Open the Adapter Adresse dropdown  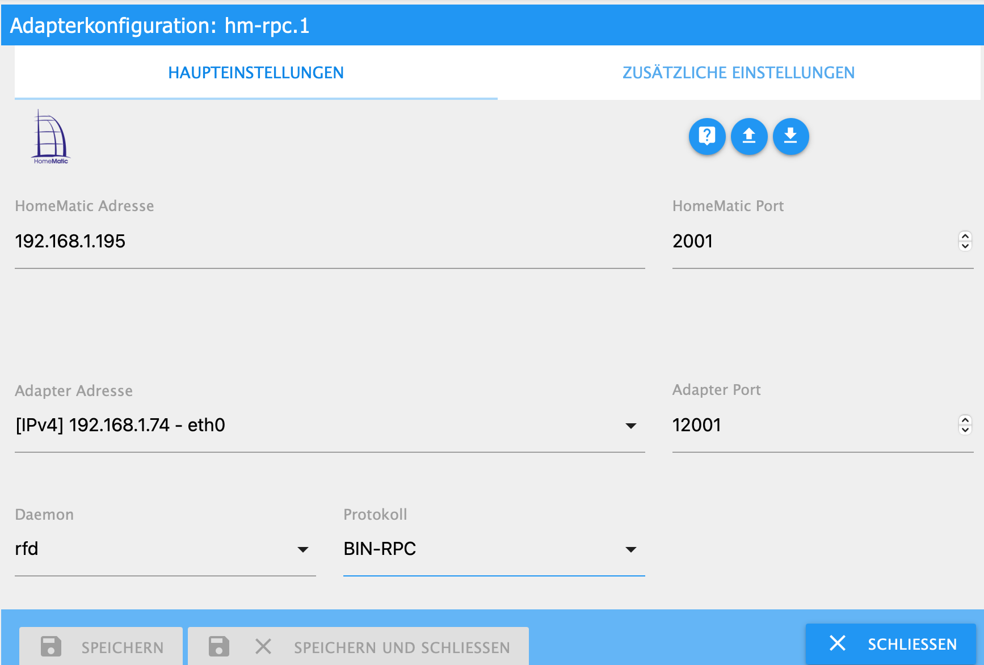[630, 426]
